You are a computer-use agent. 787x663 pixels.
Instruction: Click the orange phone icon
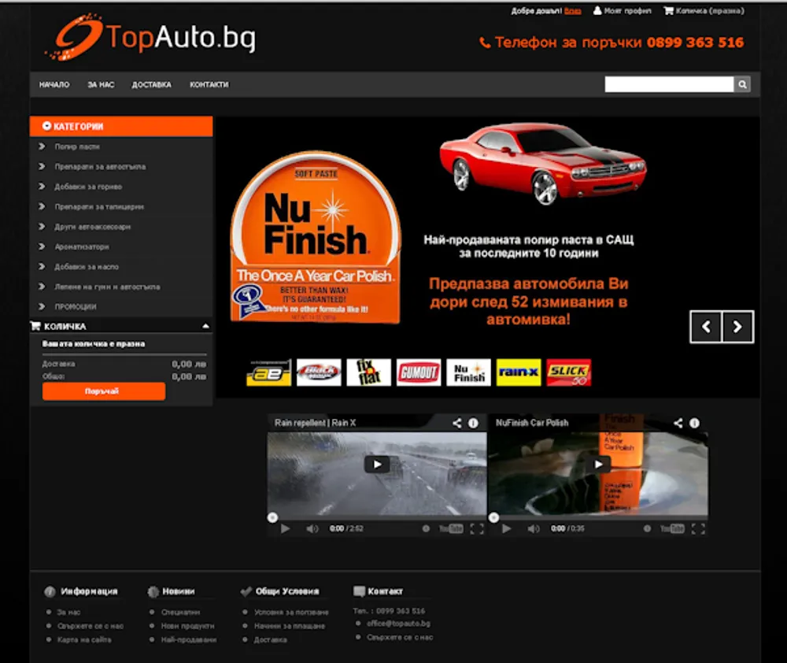pos(485,43)
